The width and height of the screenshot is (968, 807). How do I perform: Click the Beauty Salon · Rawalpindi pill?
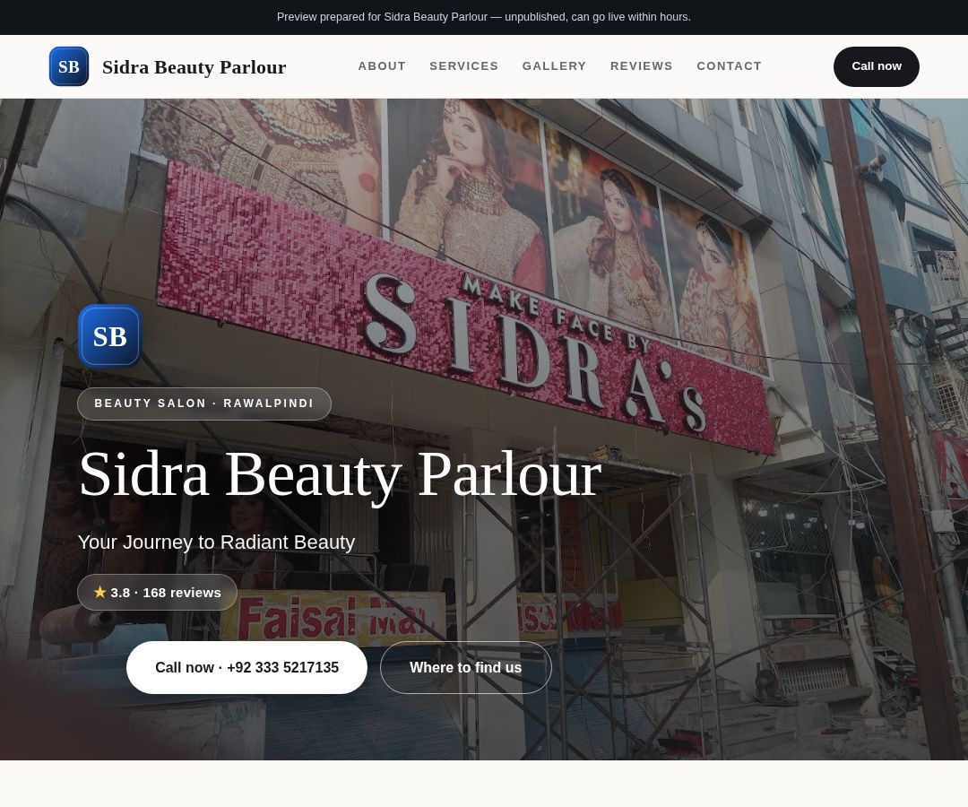[203, 403]
